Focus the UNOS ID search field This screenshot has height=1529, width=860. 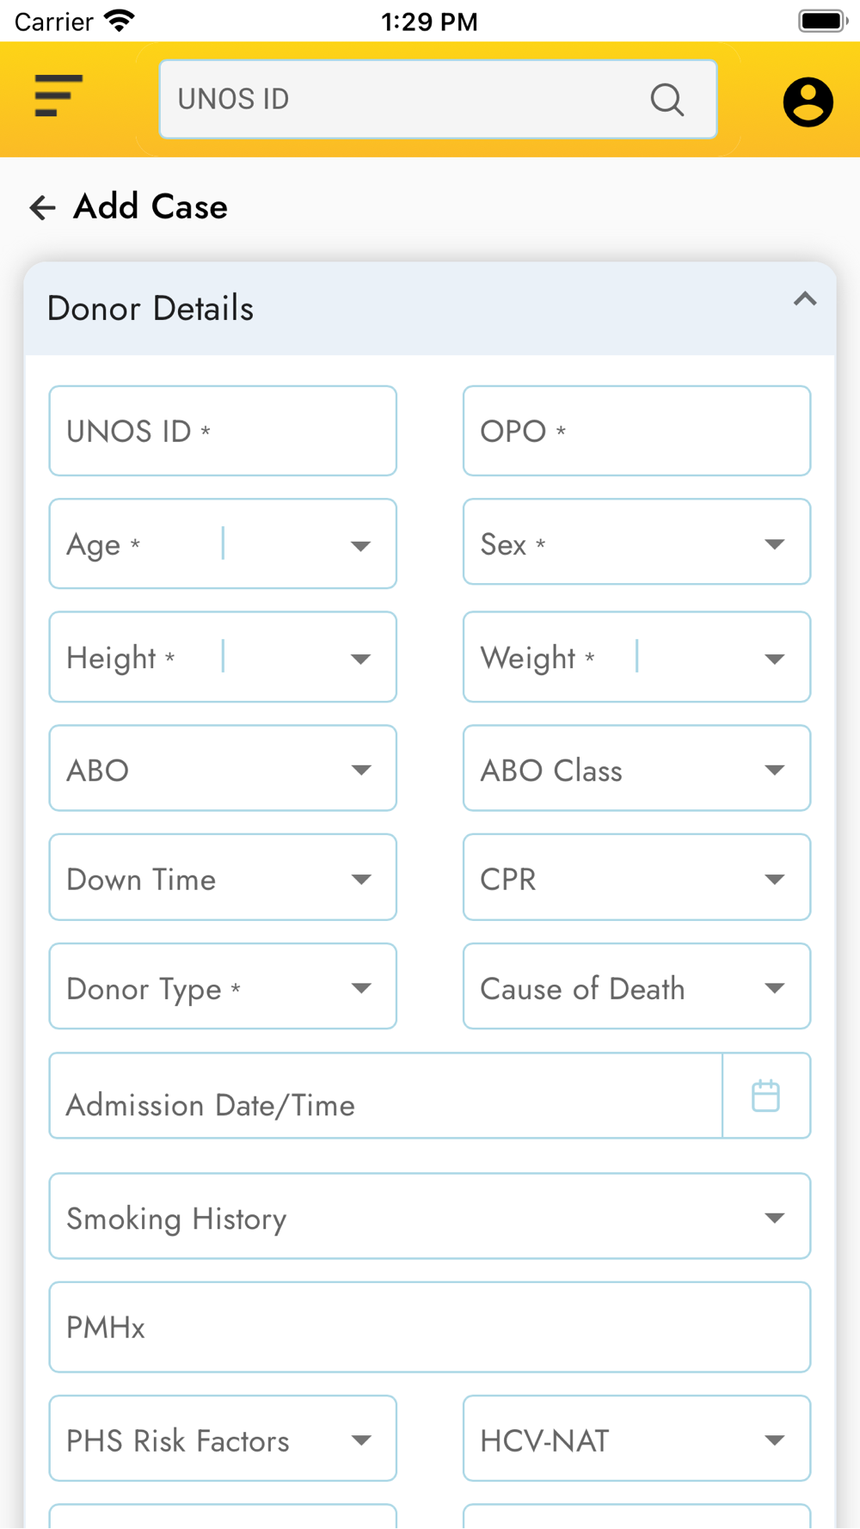point(438,99)
